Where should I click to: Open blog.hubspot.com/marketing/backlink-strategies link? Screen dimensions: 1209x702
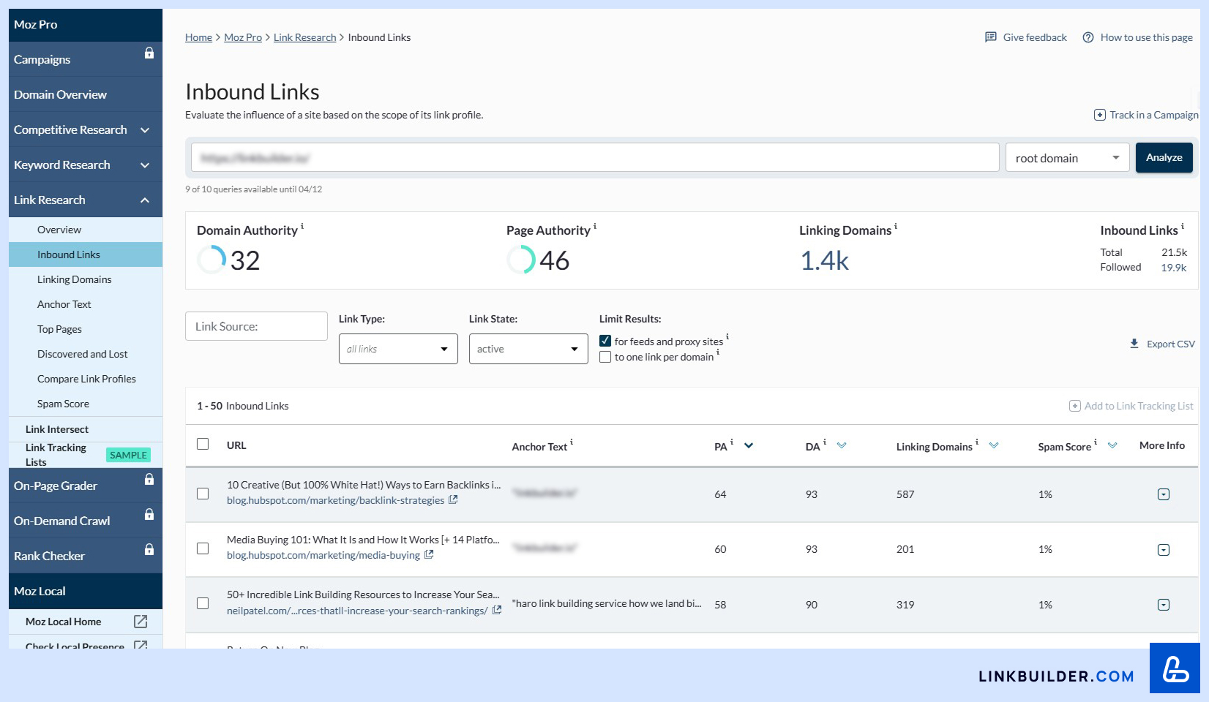tap(335, 500)
